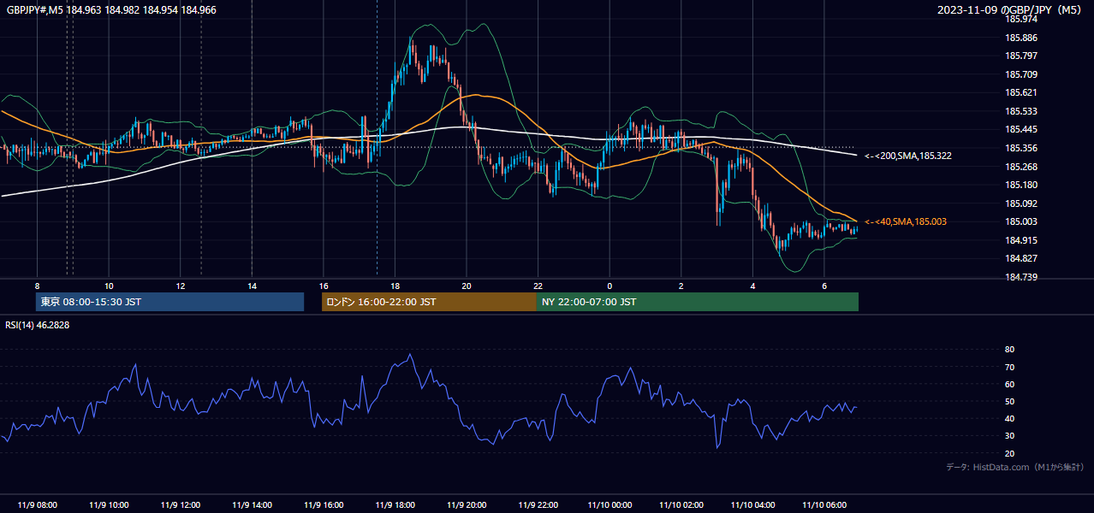The height and width of the screenshot is (513, 1094).
Task: Click the 11/9 22:00 date axis label
Action: pos(538,505)
